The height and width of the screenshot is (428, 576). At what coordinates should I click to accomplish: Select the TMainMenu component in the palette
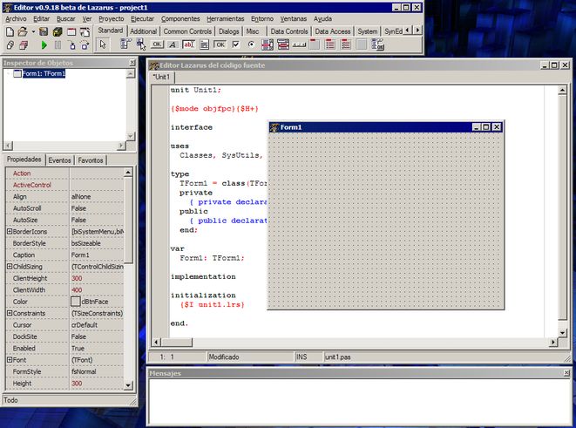(125, 44)
